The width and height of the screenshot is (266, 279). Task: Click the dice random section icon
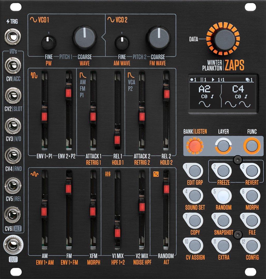[156, 174]
